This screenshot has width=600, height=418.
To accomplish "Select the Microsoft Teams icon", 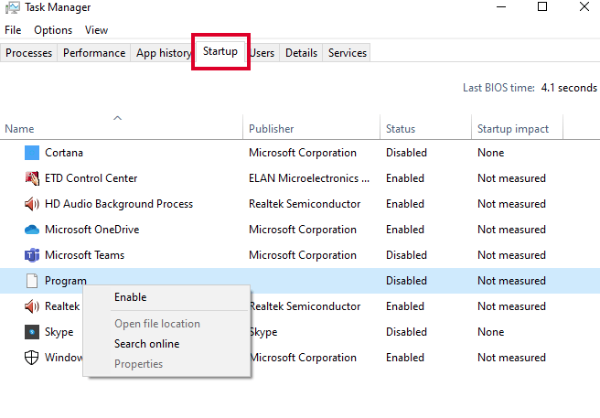I will click(x=32, y=255).
